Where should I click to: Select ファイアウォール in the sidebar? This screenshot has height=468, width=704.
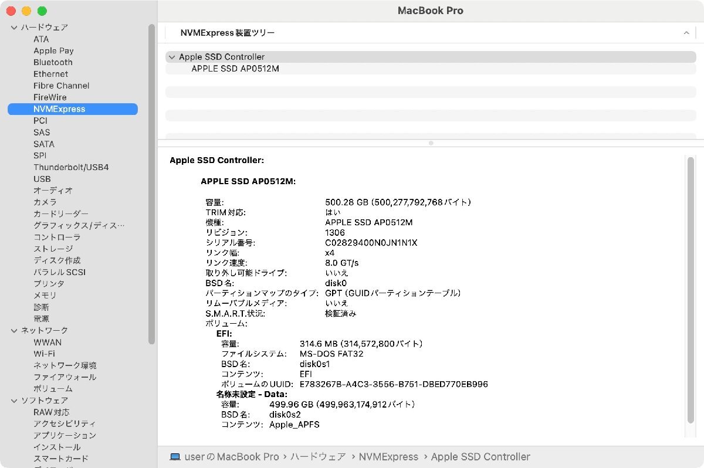(x=65, y=377)
